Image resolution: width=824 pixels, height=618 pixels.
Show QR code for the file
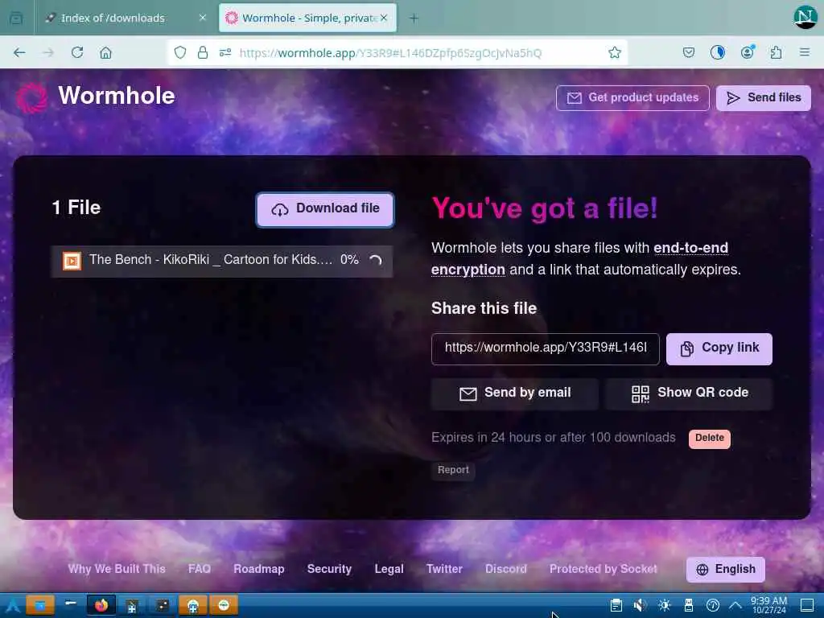[689, 393]
